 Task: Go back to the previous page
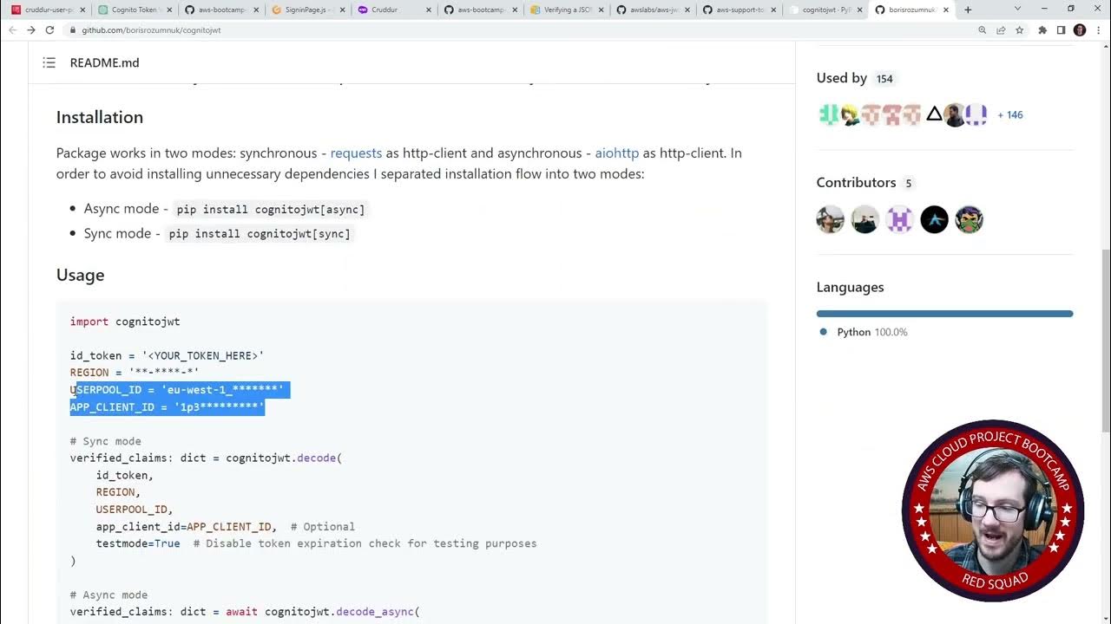click(x=12, y=29)
